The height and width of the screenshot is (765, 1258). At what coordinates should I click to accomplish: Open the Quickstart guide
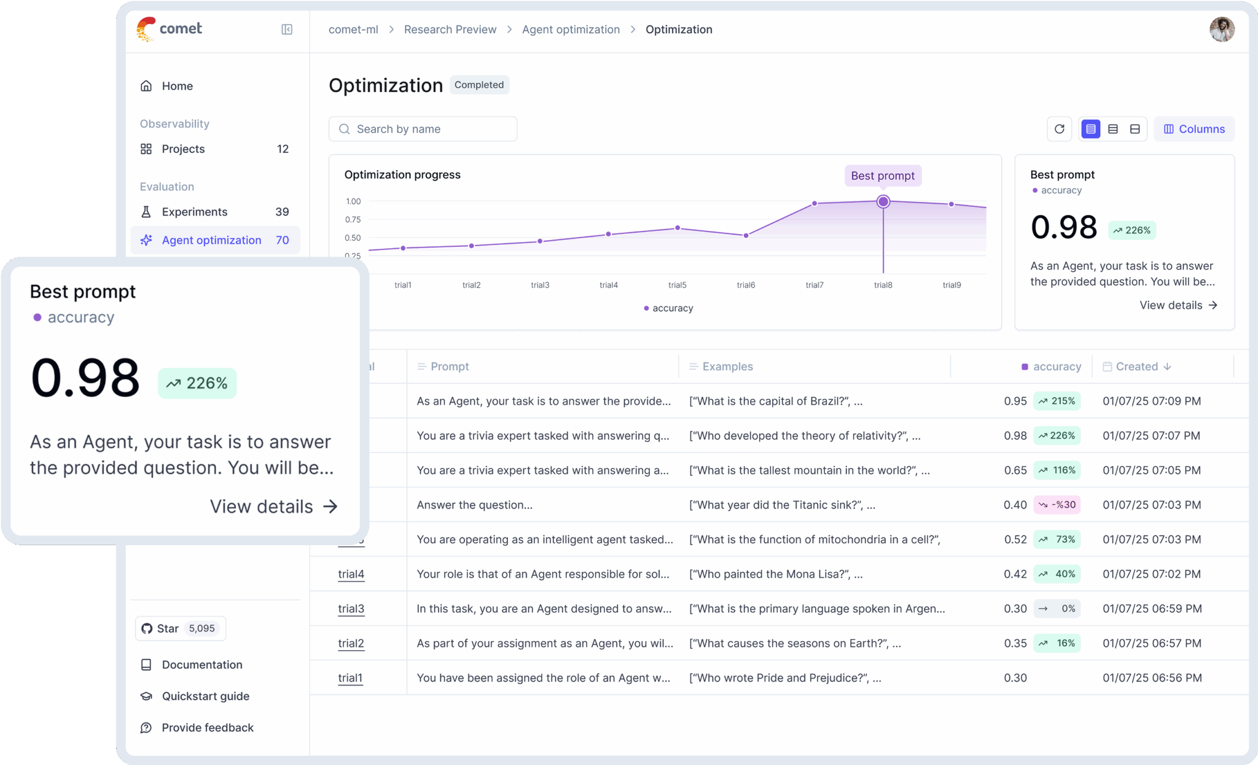click(x=205, y=696)
